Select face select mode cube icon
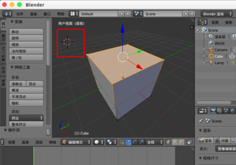Viewport: 236px width, 165px height. tap(181, 142)
